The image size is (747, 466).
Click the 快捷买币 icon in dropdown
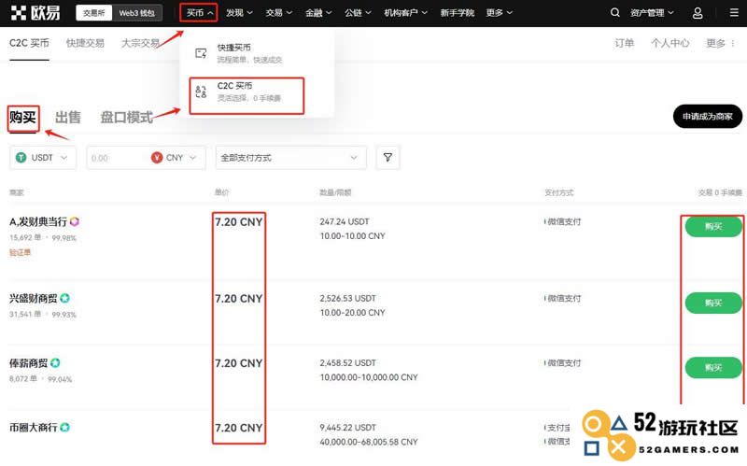(x=201, y=53)
